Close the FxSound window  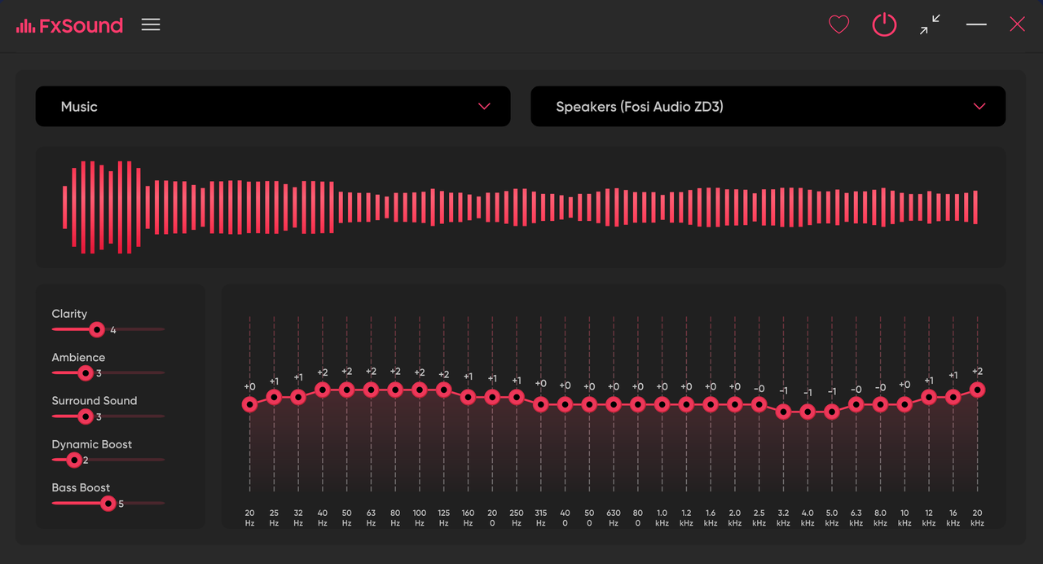[1017, 24]
